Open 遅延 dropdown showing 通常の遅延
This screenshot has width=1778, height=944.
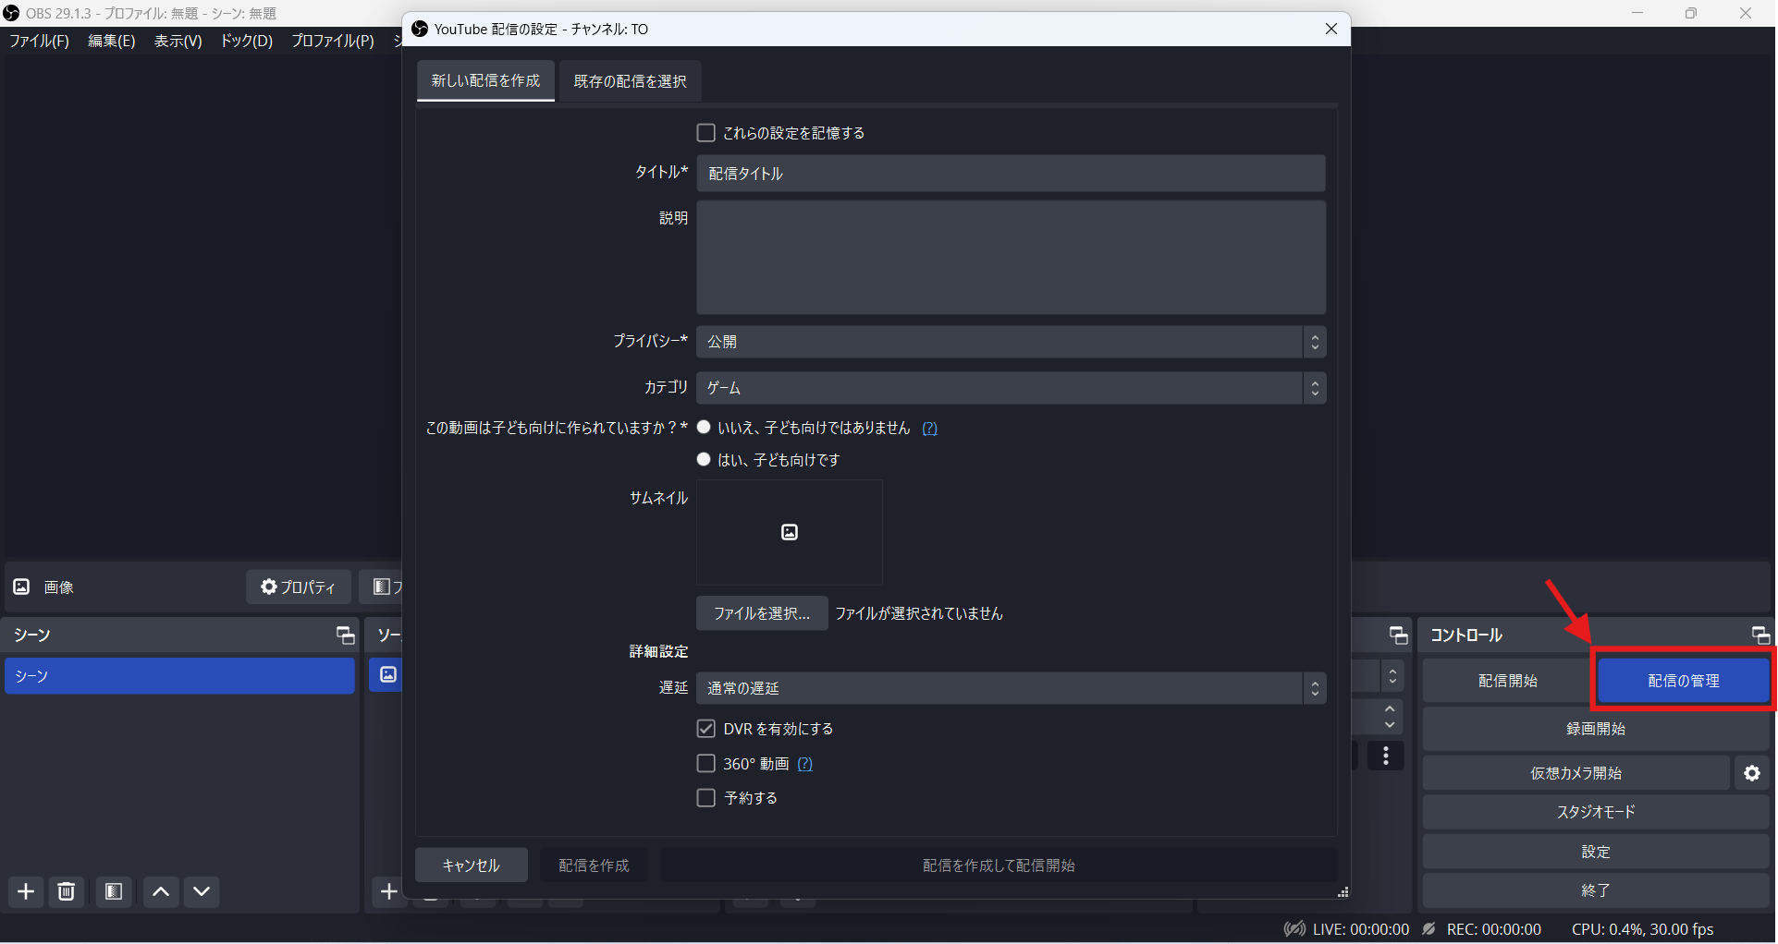(x=1011, y=688)
